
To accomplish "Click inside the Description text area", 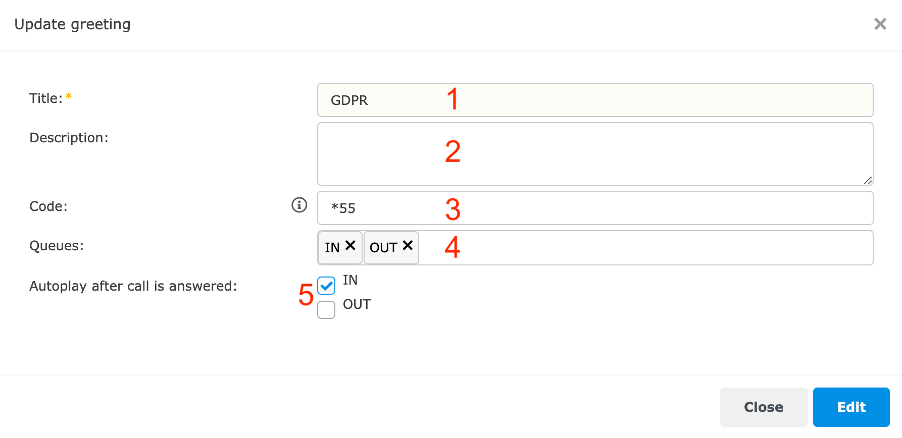I will (x=595, y=154).
